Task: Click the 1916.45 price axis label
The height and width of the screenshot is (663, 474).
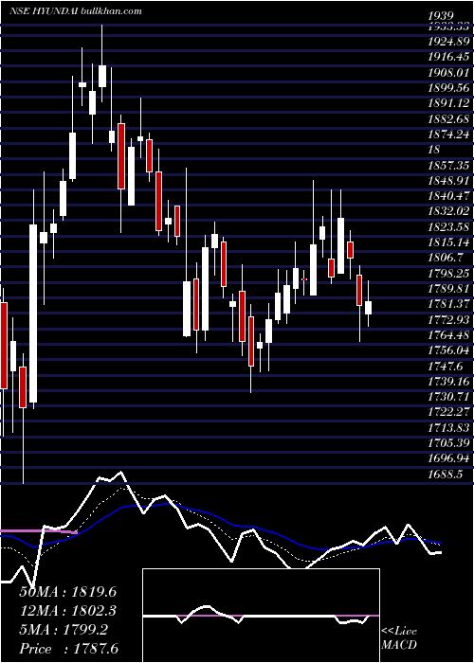Action: [449, 57]
